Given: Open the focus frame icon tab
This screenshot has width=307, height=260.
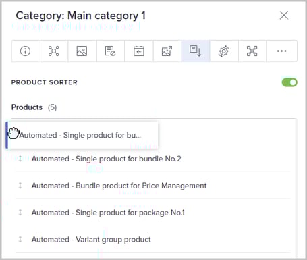Looking at the screenshot, I should coord(252,51).
